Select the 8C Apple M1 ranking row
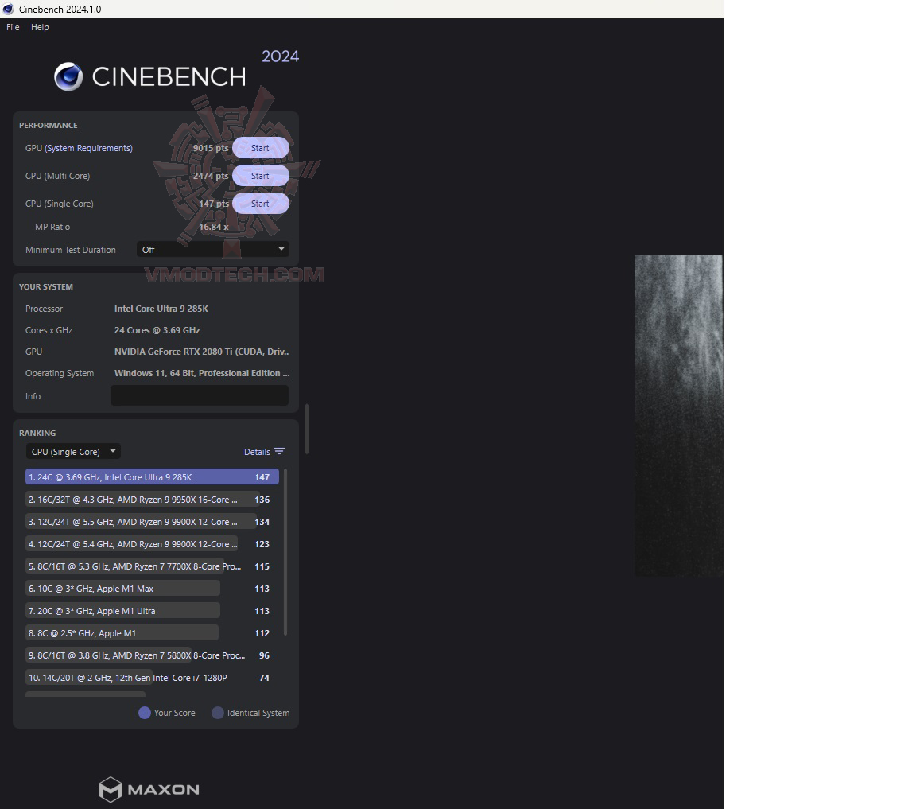 click(x=152, y=633)
